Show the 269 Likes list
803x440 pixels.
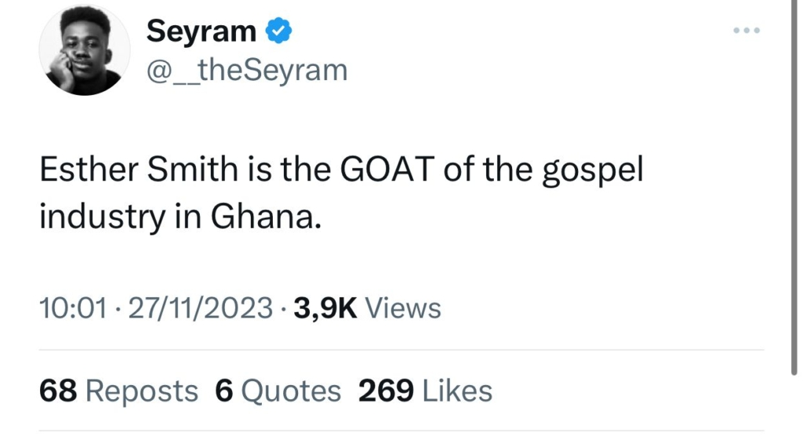(425, 391)
